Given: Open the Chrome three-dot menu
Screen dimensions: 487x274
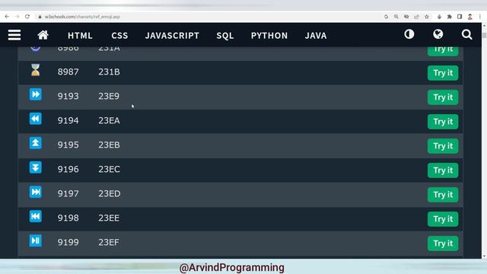Looking at the screenshot, I should pyautogui.click(x=480, y=17).
